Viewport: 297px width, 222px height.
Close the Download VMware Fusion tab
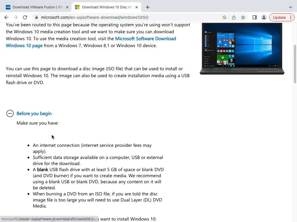coord(67,7)
